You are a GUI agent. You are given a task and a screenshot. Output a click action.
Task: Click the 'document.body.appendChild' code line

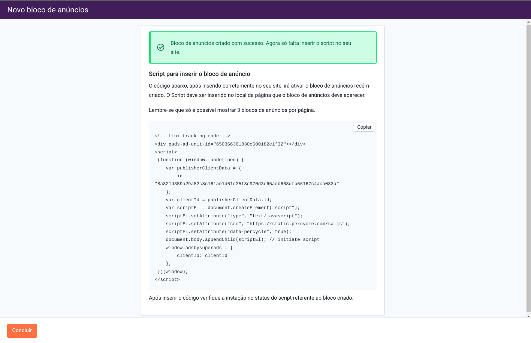(242, 239)
